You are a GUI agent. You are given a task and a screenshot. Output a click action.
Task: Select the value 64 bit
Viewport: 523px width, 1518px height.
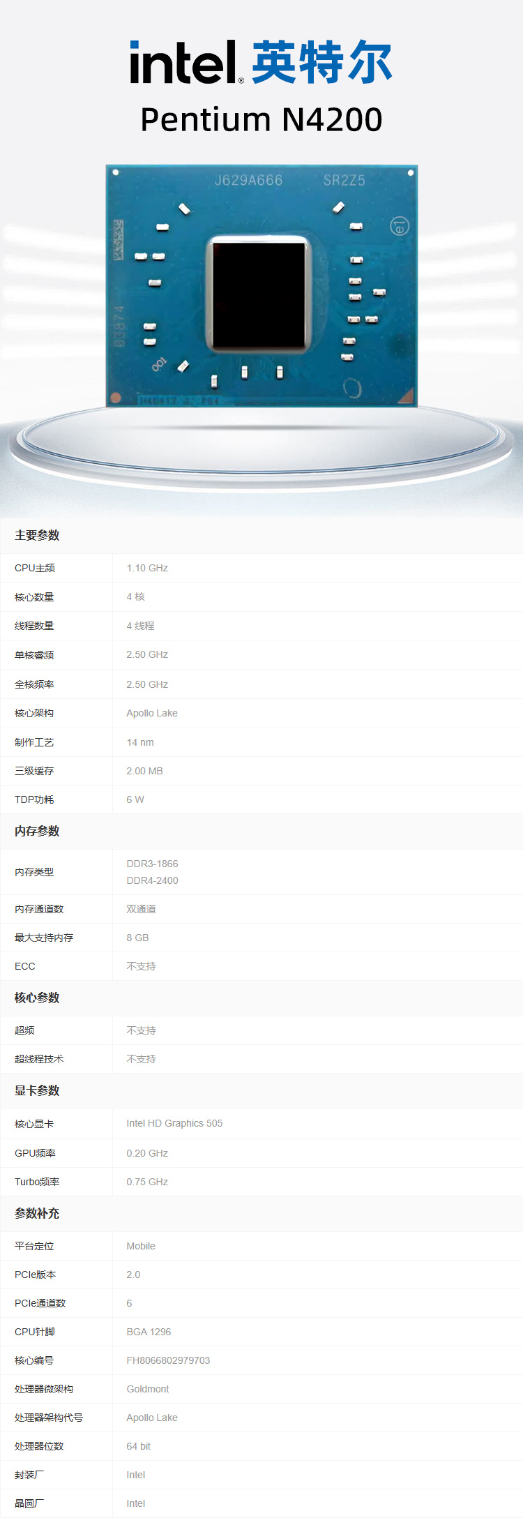click(x=139, y=1447)
